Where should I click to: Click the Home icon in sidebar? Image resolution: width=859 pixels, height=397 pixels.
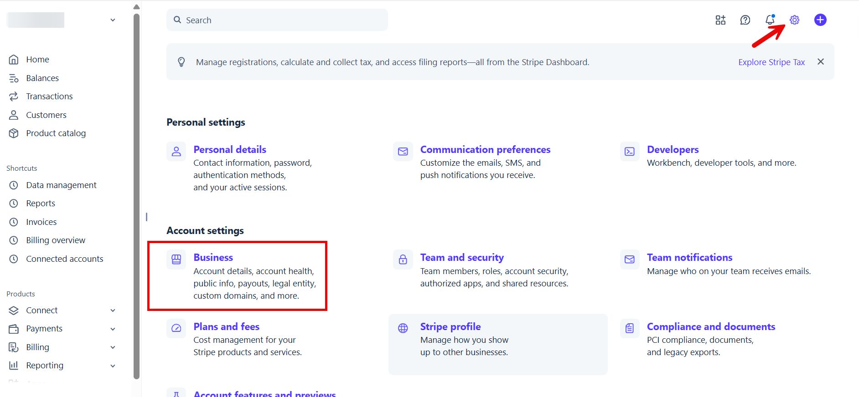14,60
